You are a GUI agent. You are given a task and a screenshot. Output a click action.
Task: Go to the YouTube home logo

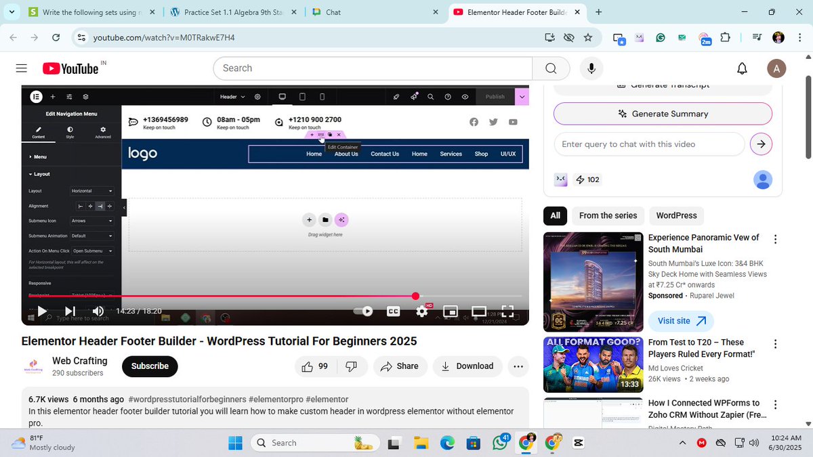[x=70, y=68]
